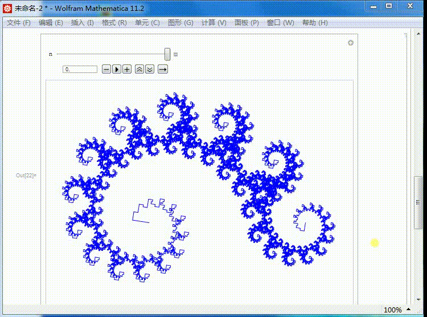
Task: Speed up animation with double up arrows
Action: (x=139, y=70)
